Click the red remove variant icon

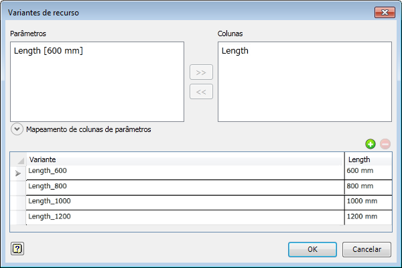(x=385, y=144)
